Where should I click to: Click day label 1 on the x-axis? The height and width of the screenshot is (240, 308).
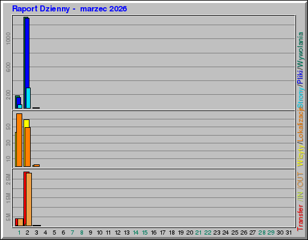click(19, 233)
